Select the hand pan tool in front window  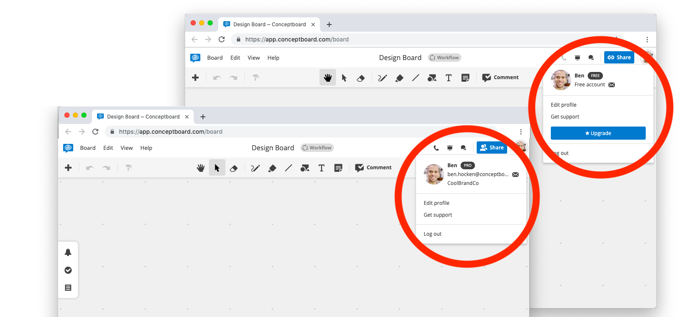[x=200, y=168]
